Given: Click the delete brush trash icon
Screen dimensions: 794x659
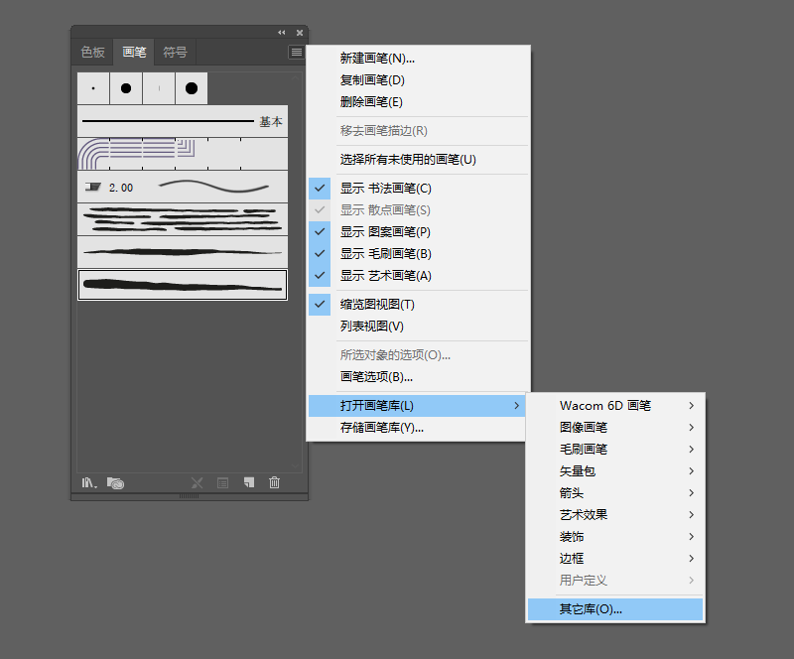Looking at the screenshot, I should tap(275, 482).
